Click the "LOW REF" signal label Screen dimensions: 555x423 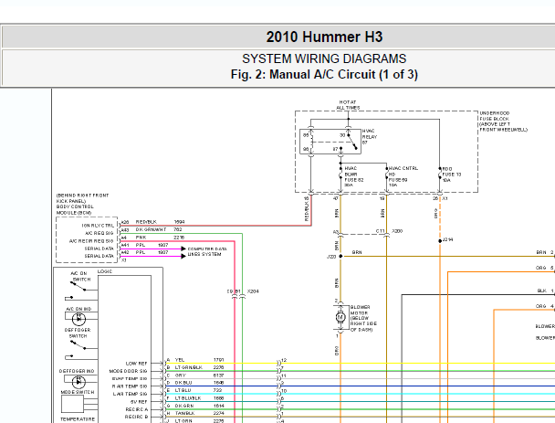coord(136,364)
